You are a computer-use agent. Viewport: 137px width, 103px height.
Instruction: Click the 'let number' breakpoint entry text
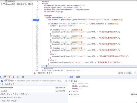point(33,81)
